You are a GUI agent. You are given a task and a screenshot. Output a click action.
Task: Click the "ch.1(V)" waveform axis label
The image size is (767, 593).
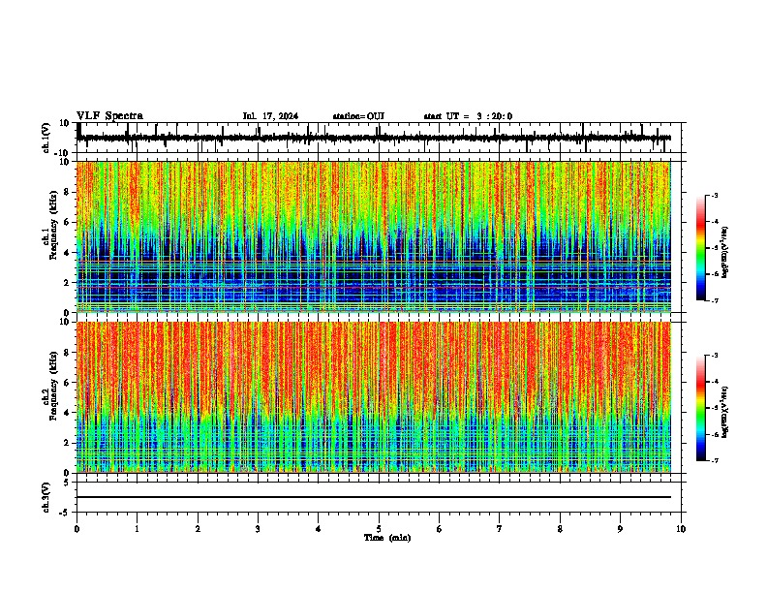(x=46, y=138)
